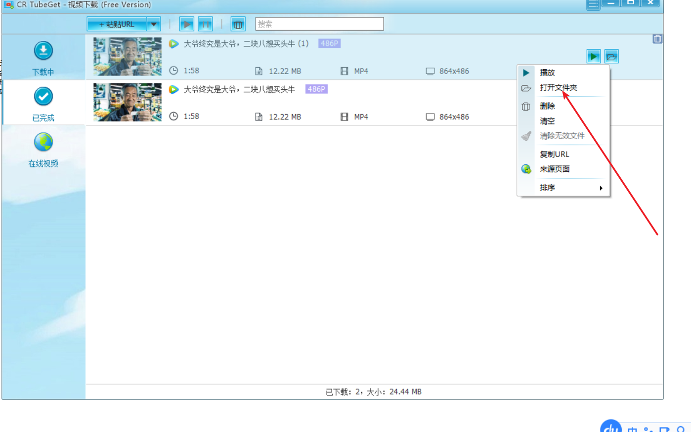The width and height of the screenshot is (691, 432).
Task: Play first video with green row button
Action: [x=594, y=57]
